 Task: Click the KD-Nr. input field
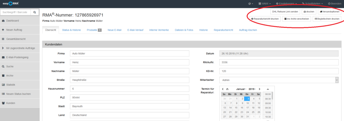click(x=279, y=71)
